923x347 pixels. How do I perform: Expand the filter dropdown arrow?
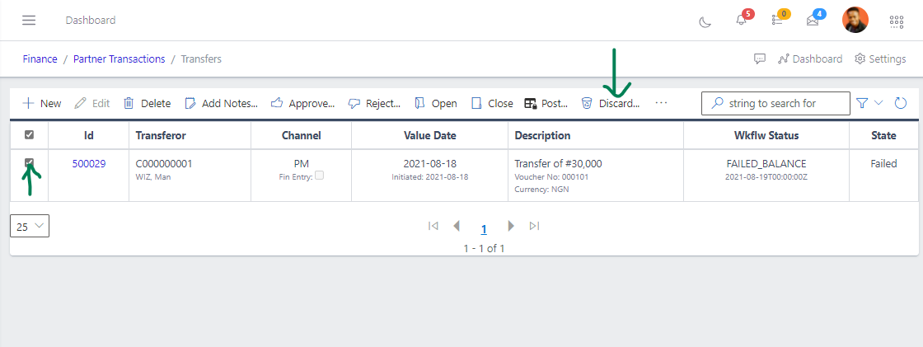click(x=878, y=103)
